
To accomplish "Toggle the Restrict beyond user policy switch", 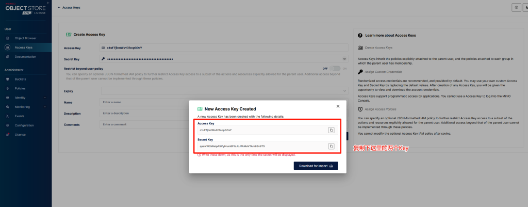I will pos(336,68).
